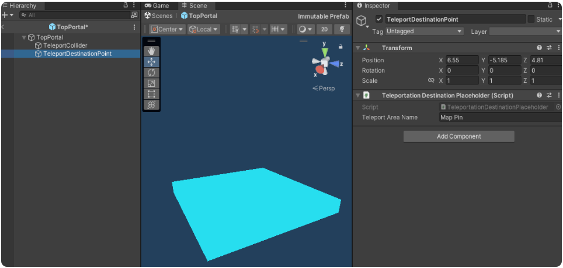This screenshot has width=563, height=268.
Task: Open the Center pivot mode dropdown
Action: coord(167,29)
